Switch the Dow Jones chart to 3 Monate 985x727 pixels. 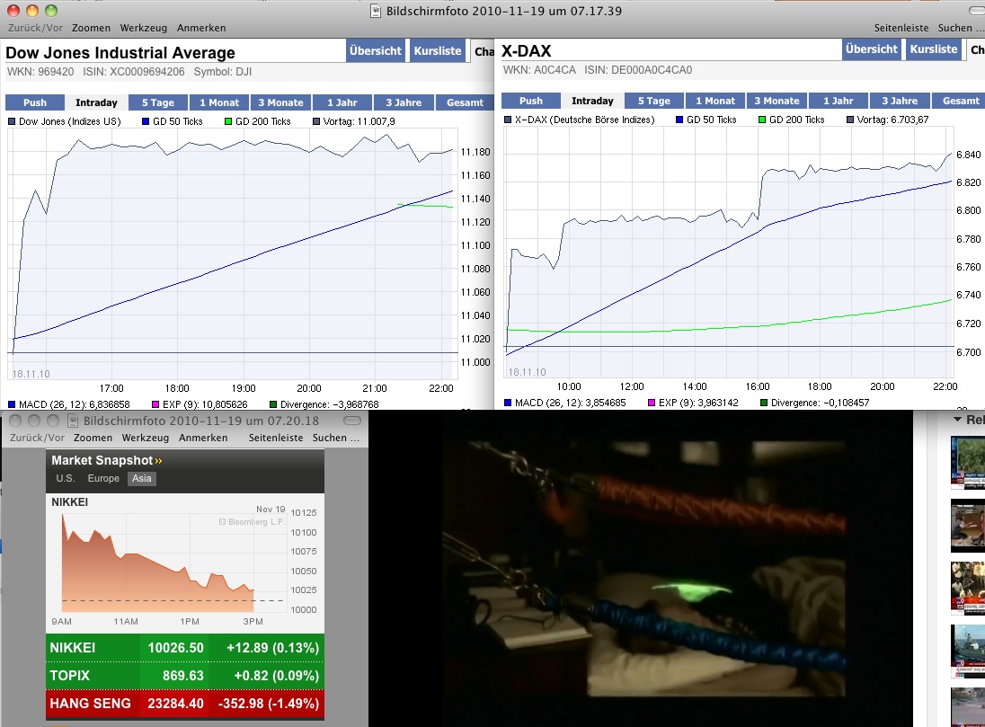tap(280, 102)
